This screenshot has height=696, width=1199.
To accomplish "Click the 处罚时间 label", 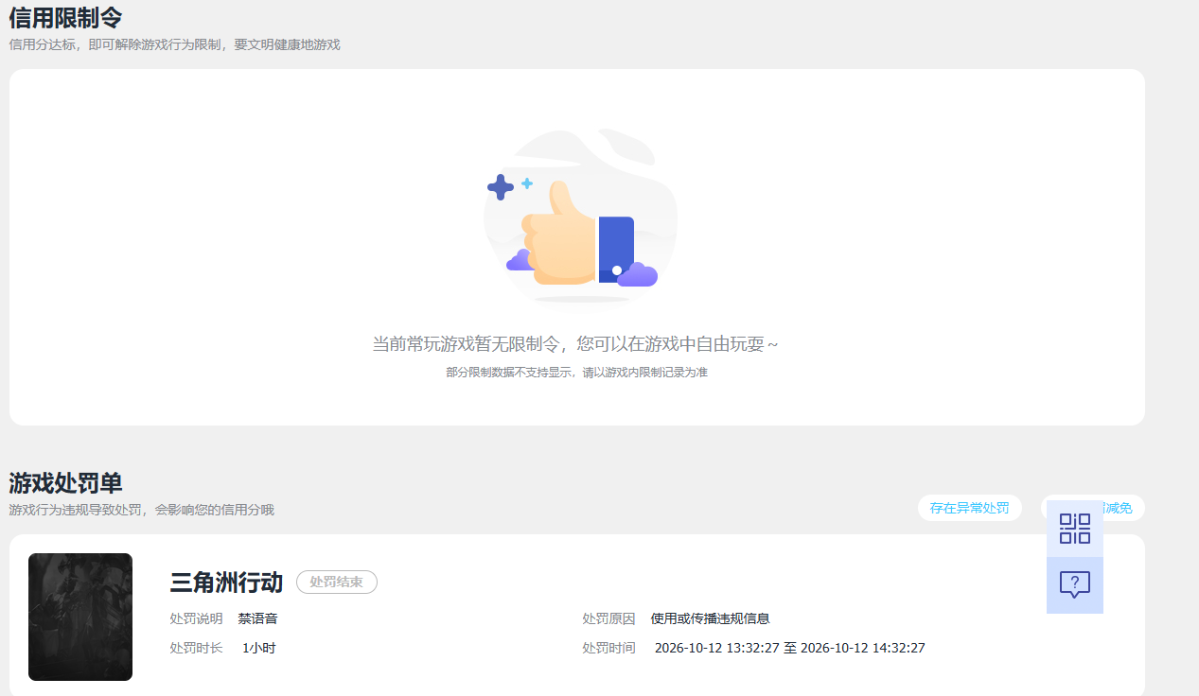I will tap(608, 648).
